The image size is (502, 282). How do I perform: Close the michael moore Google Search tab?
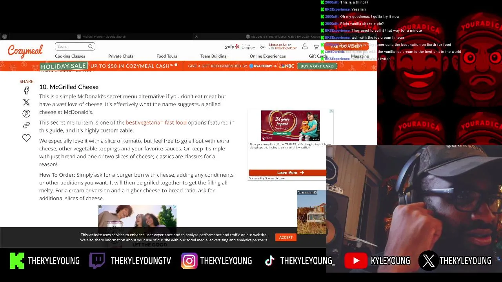[196, 36]
